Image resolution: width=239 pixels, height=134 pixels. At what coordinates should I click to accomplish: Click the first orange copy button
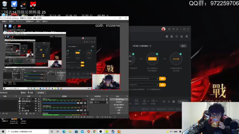pos(163,79)
